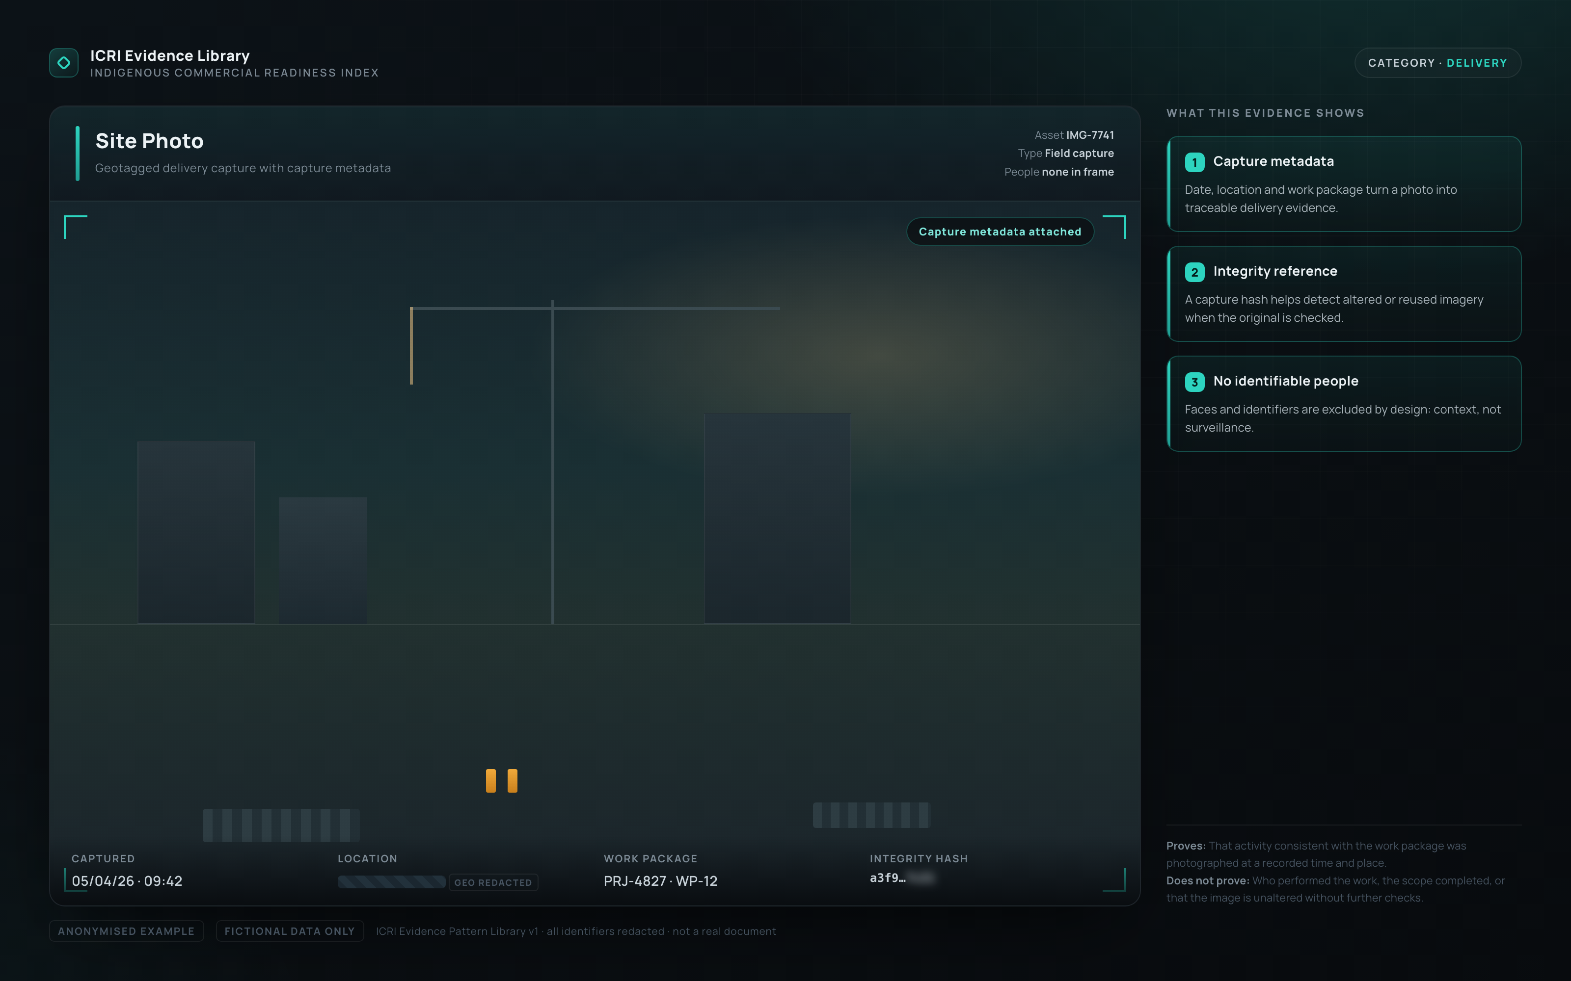This screenshot has height=981, width=1571.
Task: Click the Site Photo heading
Action: (149, 141)
